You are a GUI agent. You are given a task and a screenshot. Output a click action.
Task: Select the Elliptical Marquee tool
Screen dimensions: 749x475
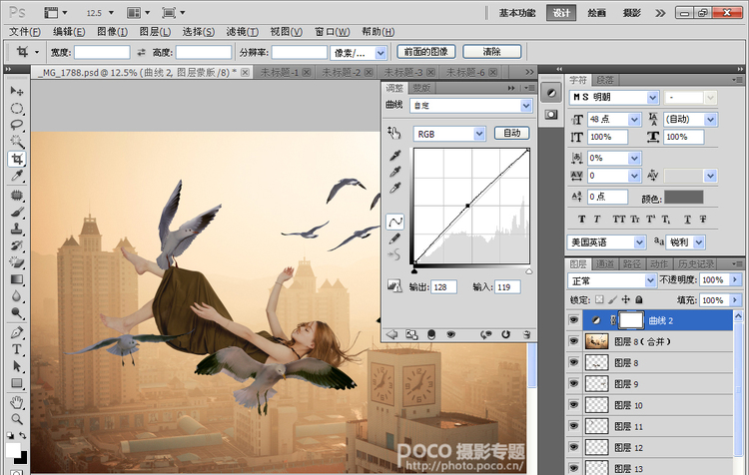pyautogui.click(x=17, y=109)
